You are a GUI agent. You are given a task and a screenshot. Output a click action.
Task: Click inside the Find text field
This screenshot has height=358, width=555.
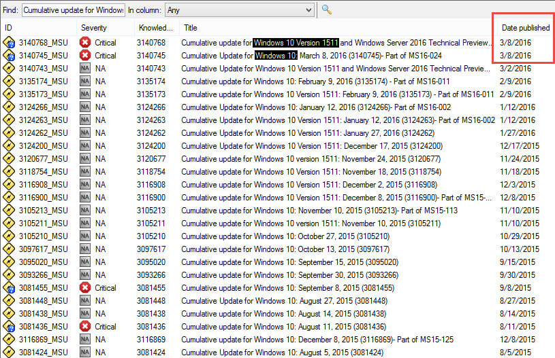[x=73, y=10]
